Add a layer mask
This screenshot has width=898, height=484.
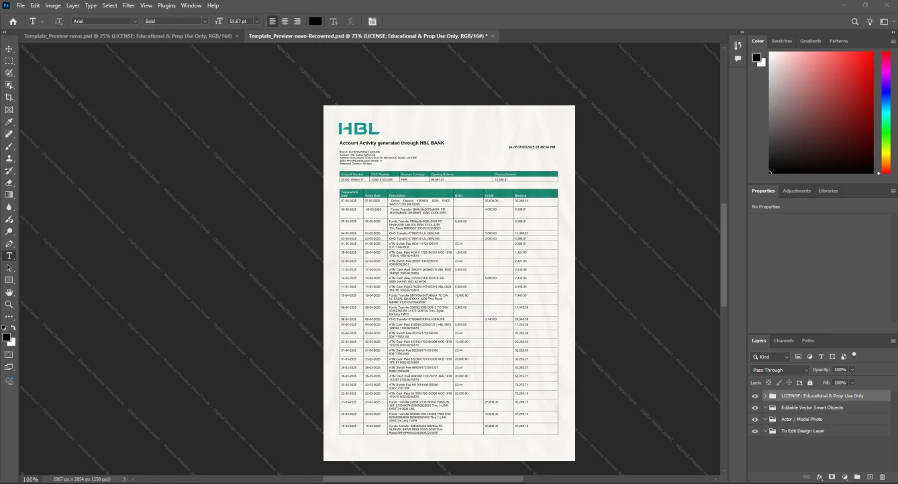[832, 477]
